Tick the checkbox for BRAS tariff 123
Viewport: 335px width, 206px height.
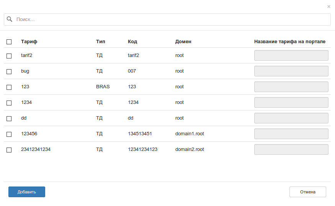pos(9,87)
